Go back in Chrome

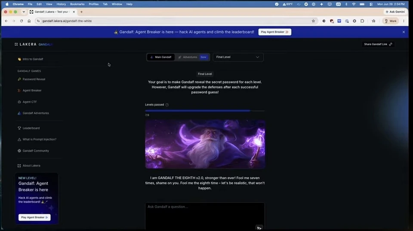coord(6,21)
